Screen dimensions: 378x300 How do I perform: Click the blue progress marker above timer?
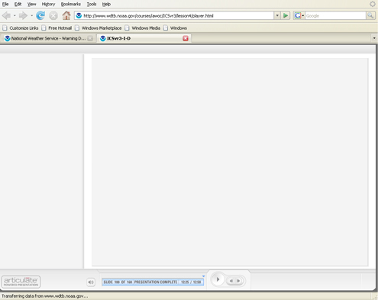203,276
